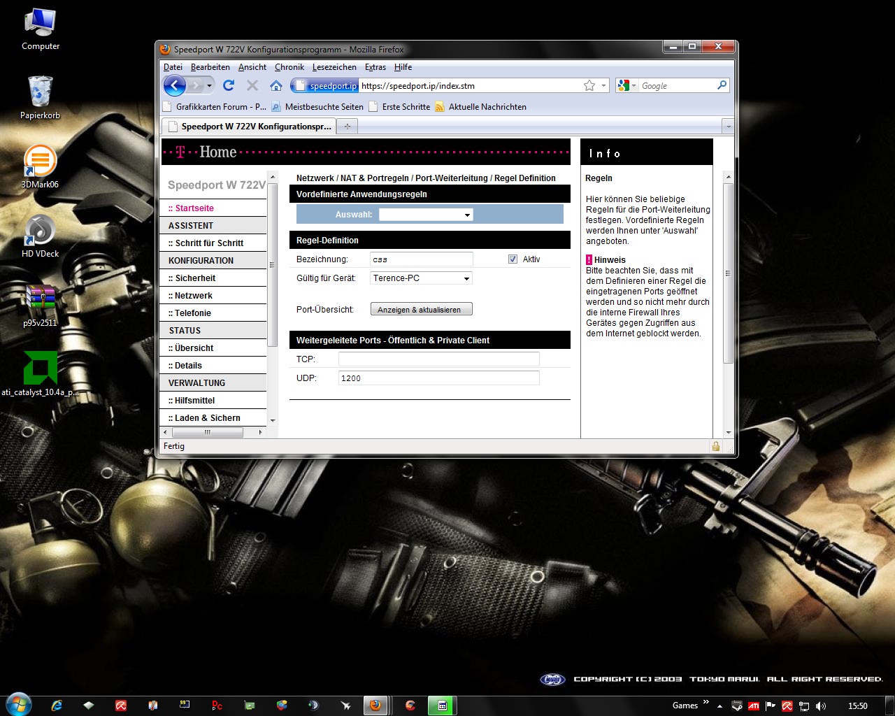The image size is (895, 716).
Task: Open the URL bar history dropdown arrow
Action: [x=603, y=85]
